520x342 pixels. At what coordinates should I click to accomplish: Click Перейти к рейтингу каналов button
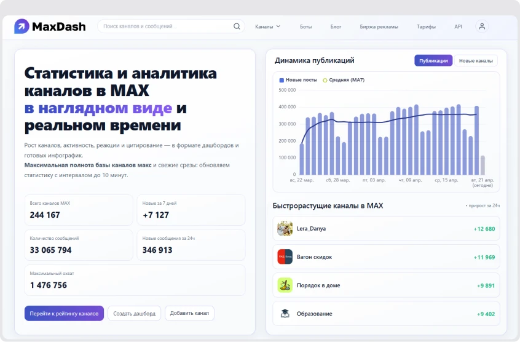click(x=64, y=313)
